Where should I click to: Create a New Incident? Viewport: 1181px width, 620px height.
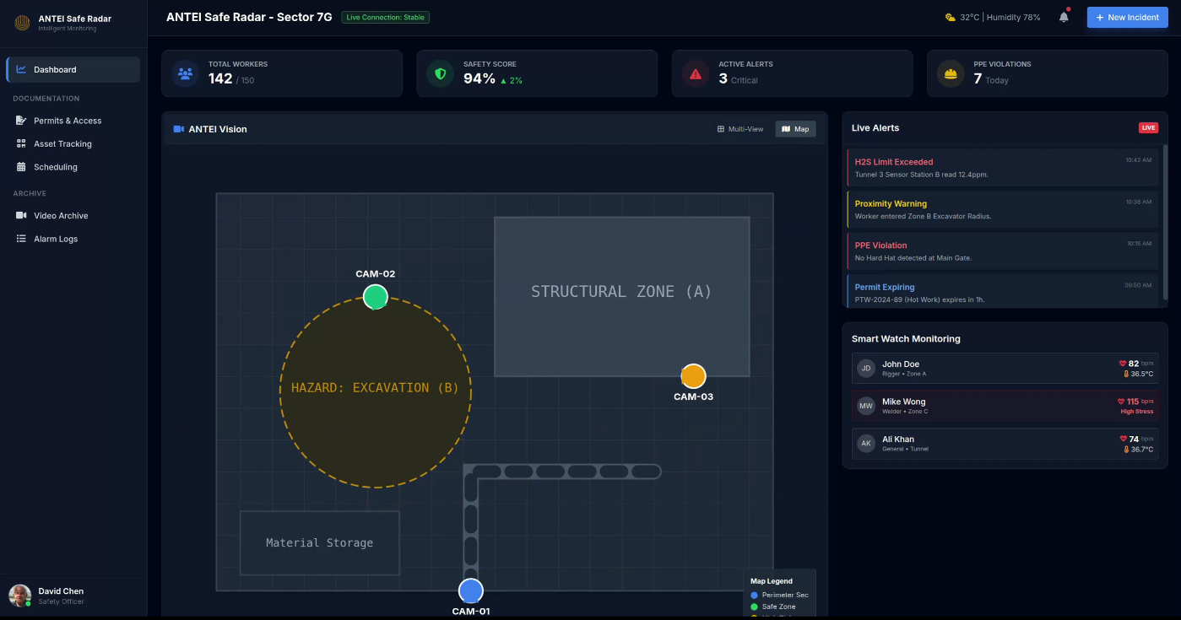pyautogui.click(x=1128, y=17)
